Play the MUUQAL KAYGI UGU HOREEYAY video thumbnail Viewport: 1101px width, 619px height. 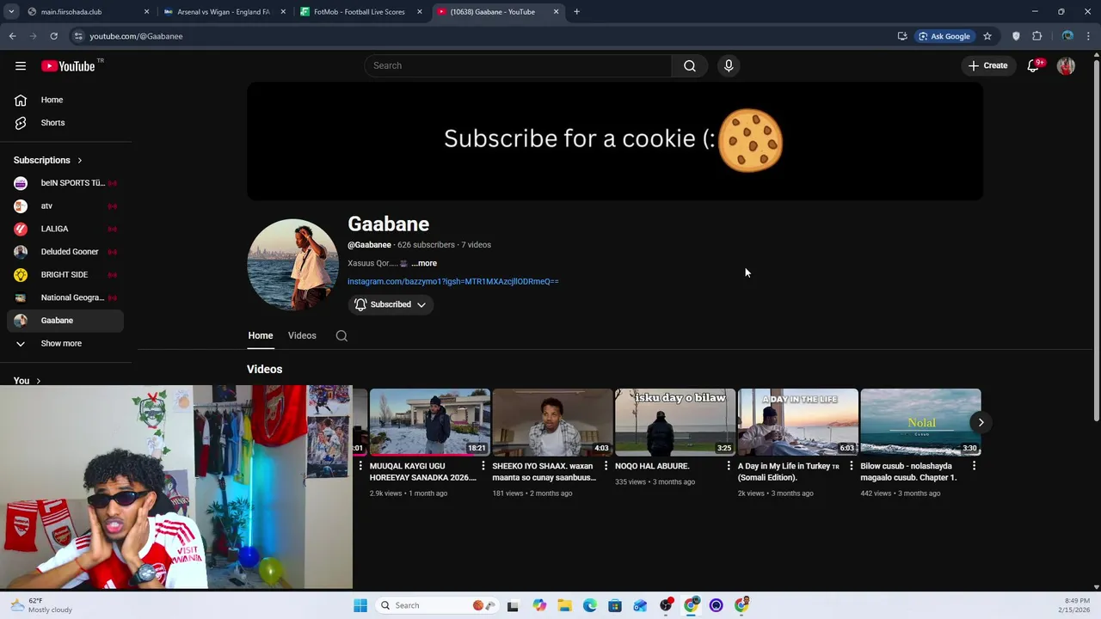430,422
